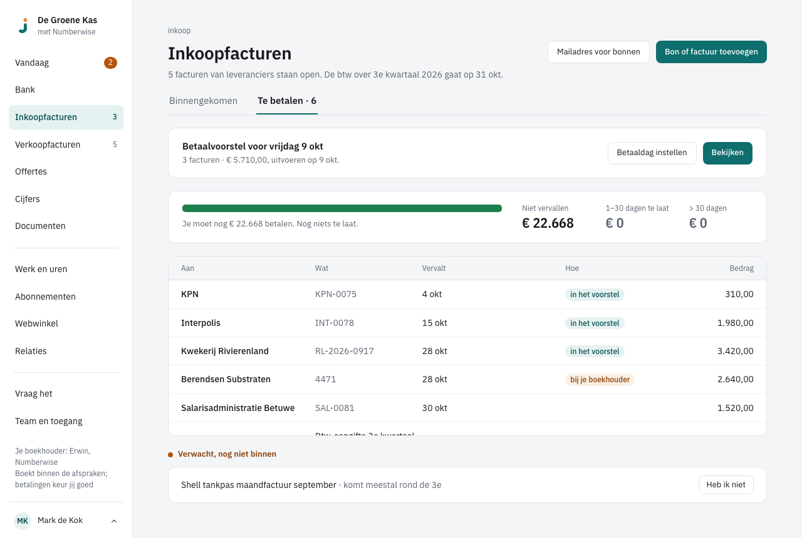This screenshot has height=538, width=802.
Task: Open Mailadres voor bonnen
Action: point(598,52)
